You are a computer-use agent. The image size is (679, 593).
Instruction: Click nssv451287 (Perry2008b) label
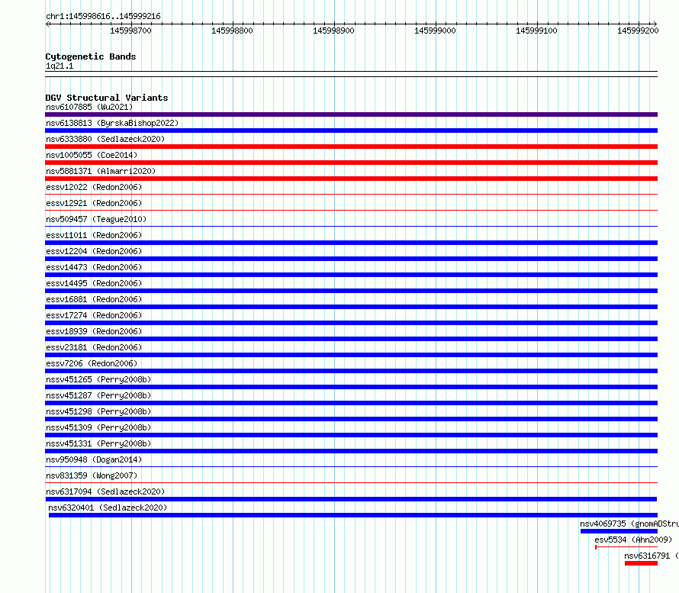point(98,395)
